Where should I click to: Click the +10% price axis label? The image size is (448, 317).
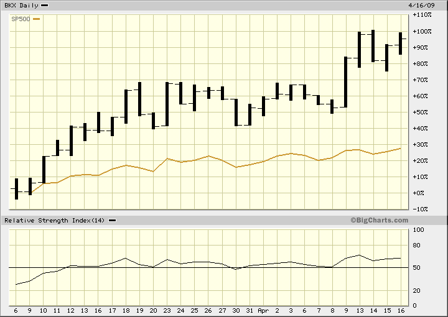tap(420, 177)
